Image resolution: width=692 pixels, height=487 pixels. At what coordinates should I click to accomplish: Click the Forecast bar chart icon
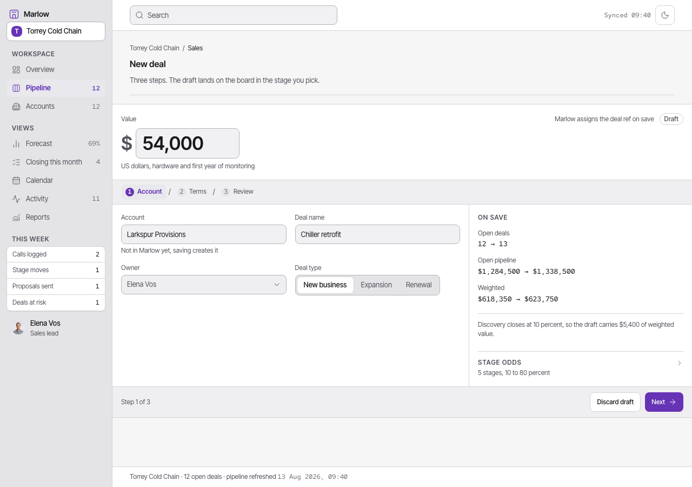(x=16, y=144)
